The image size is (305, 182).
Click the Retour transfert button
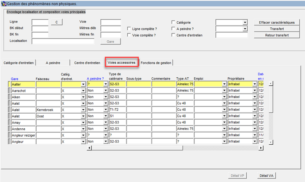[x=277, y=35]
